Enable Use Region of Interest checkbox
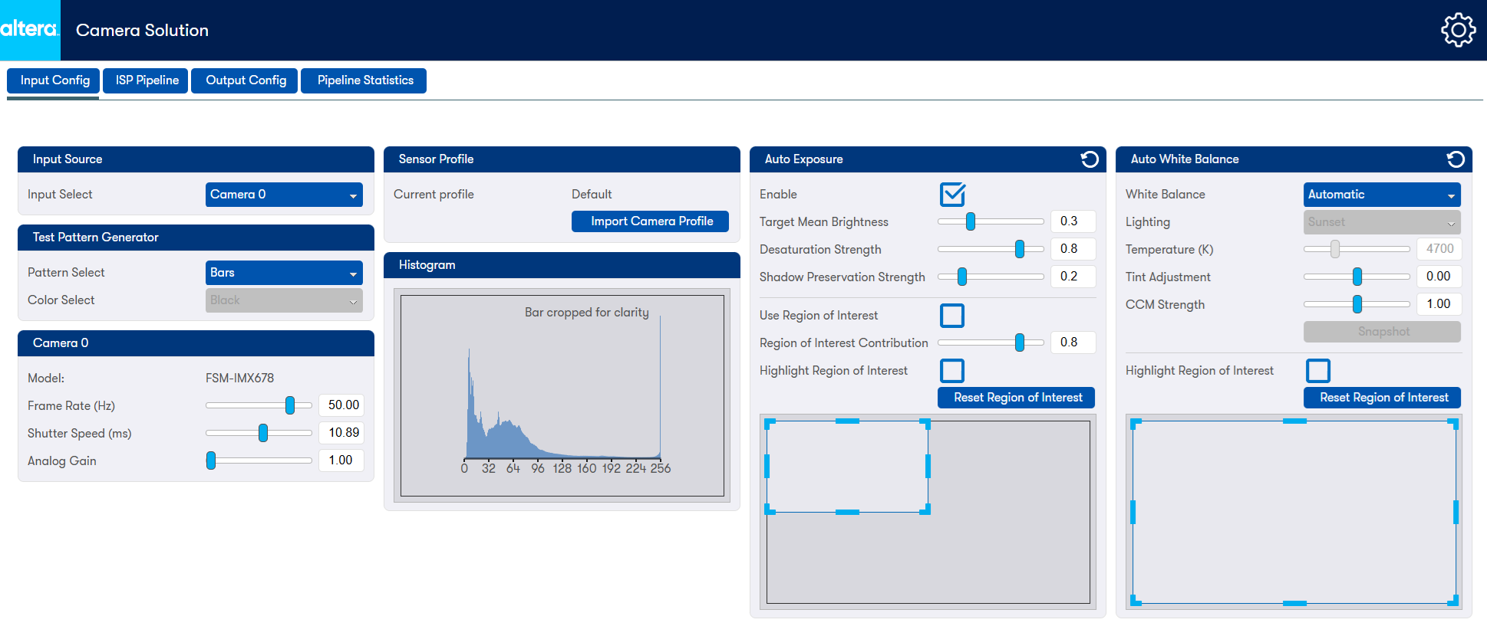 952,316
